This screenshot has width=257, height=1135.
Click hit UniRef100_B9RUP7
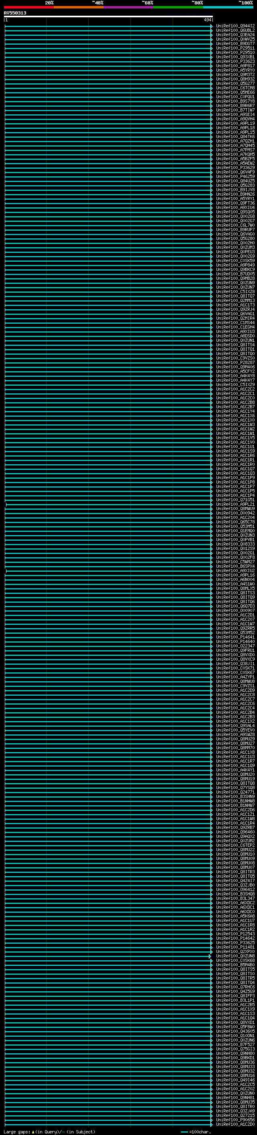click(x=235, y=229)
